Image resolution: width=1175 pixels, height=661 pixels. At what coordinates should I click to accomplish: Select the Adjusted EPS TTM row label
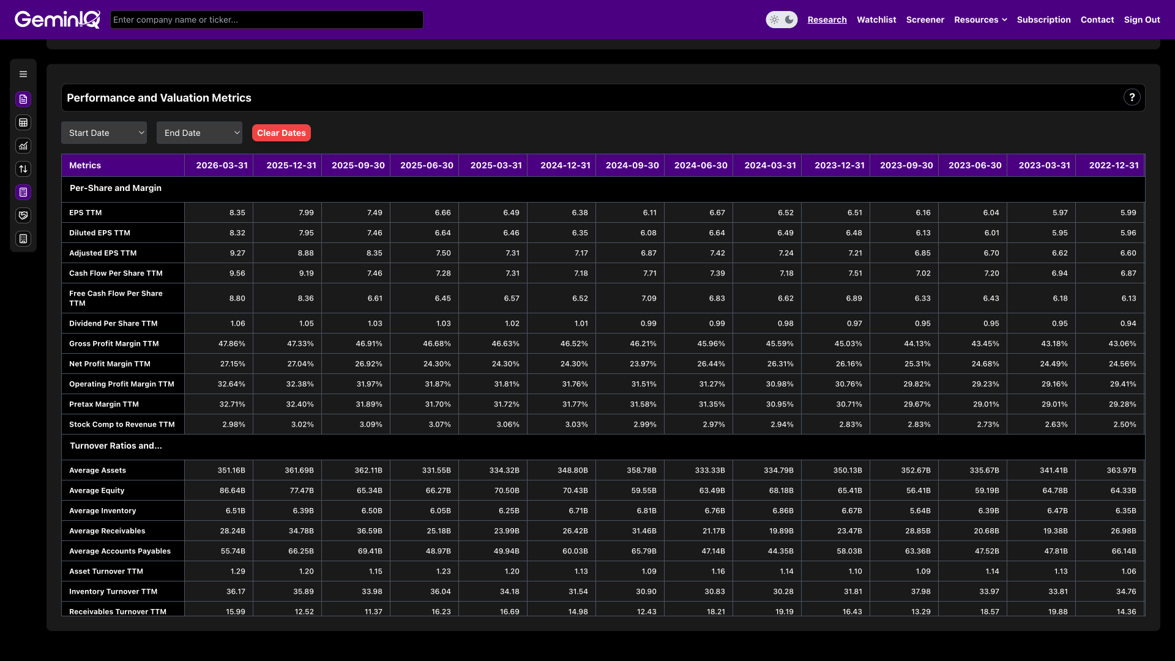tap(103, 253)
